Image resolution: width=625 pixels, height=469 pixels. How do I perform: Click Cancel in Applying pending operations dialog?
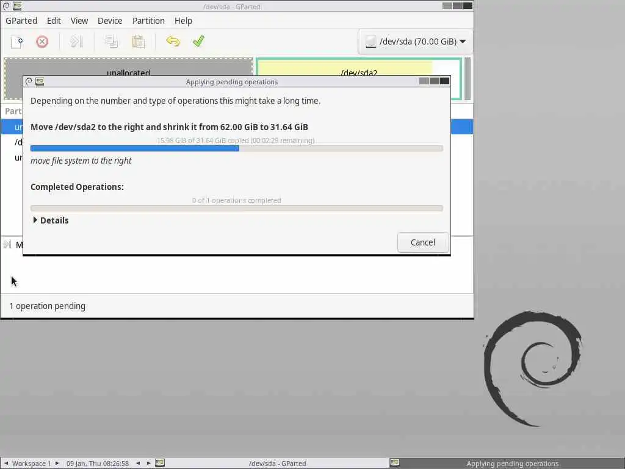pos(423,242)
